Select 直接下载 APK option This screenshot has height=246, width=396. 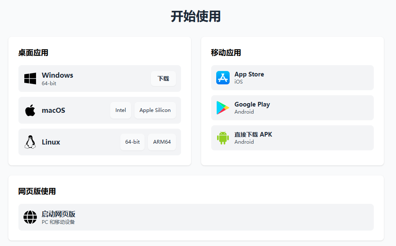click(x=253, y=134)
